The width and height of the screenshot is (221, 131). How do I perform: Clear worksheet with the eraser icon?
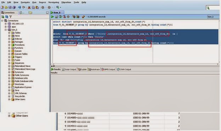tap(84, 17)
